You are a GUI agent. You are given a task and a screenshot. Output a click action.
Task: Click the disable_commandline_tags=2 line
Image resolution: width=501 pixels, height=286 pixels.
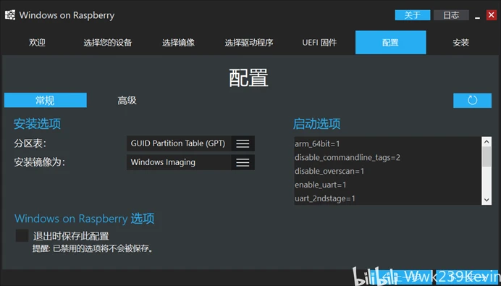pyautogui.click(x=348, y=158)
